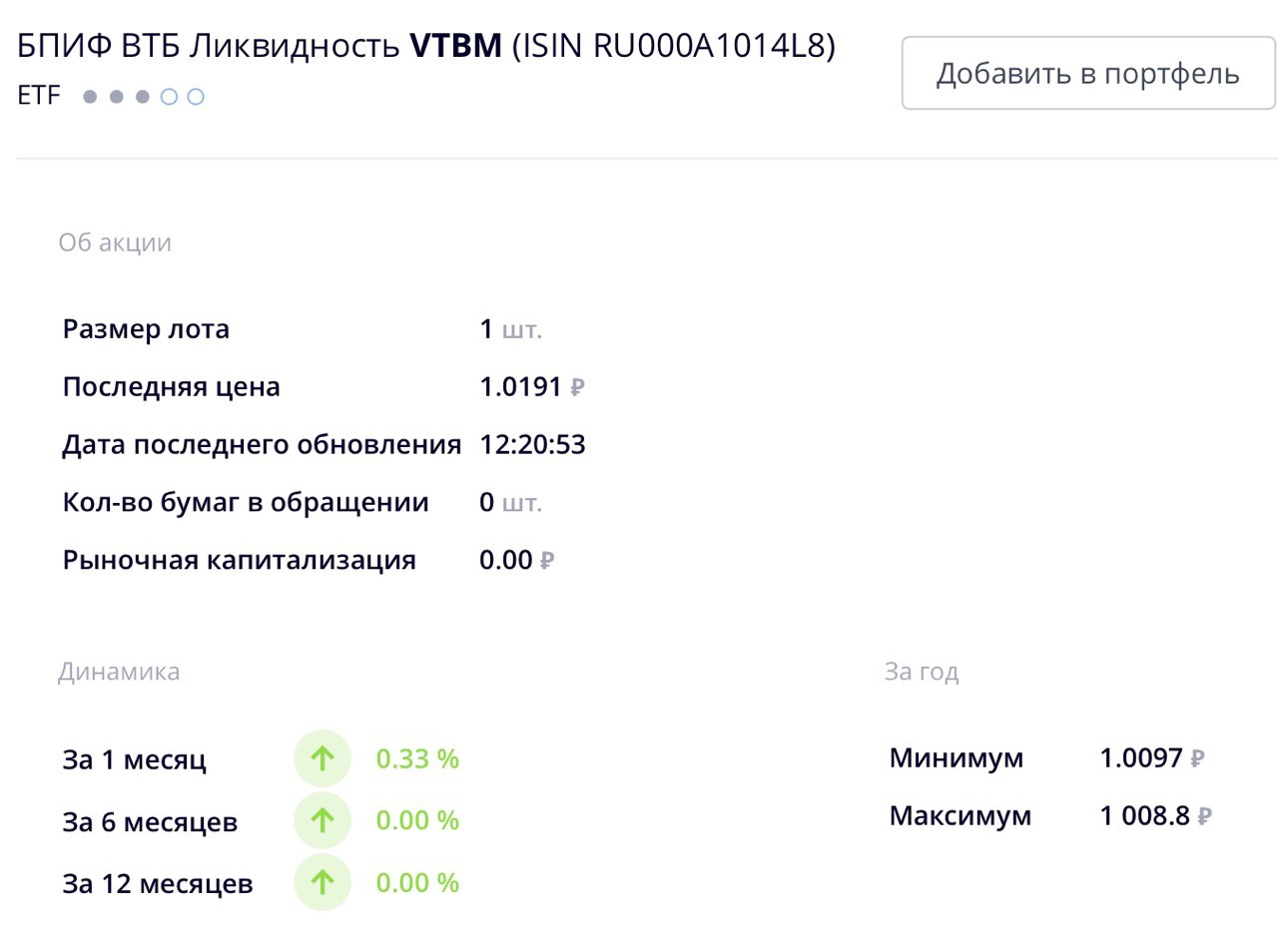Click the Об акции section heading

[115, 242]
